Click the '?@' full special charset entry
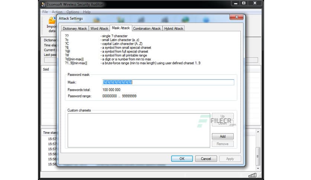 tap(67, 51)
